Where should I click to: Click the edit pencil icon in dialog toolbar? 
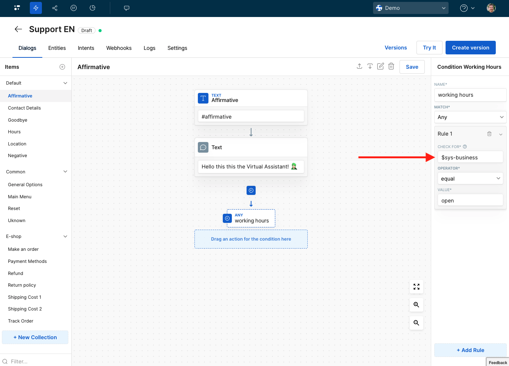point(381,66)
